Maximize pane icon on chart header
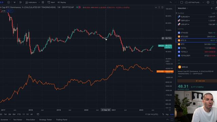The height and width of the screenshot is (122, 217). pyautogui.click(x=162, y=7)
